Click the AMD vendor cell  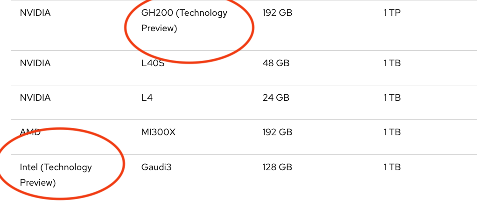tap(30, 132)
